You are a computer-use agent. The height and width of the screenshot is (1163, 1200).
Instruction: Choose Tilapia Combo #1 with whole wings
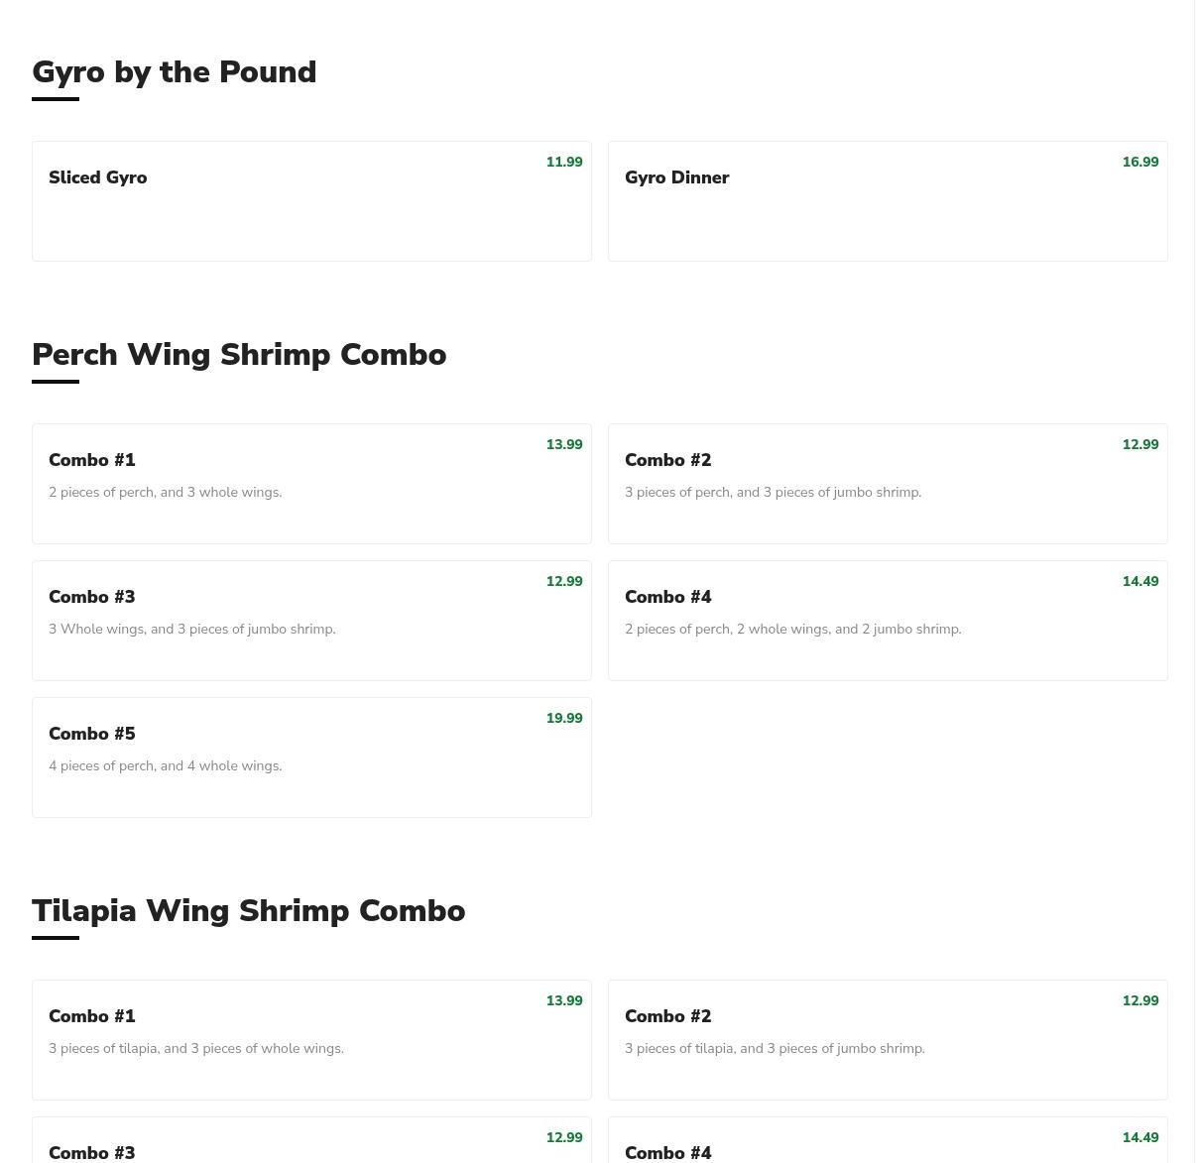(x=311, y=1040)
